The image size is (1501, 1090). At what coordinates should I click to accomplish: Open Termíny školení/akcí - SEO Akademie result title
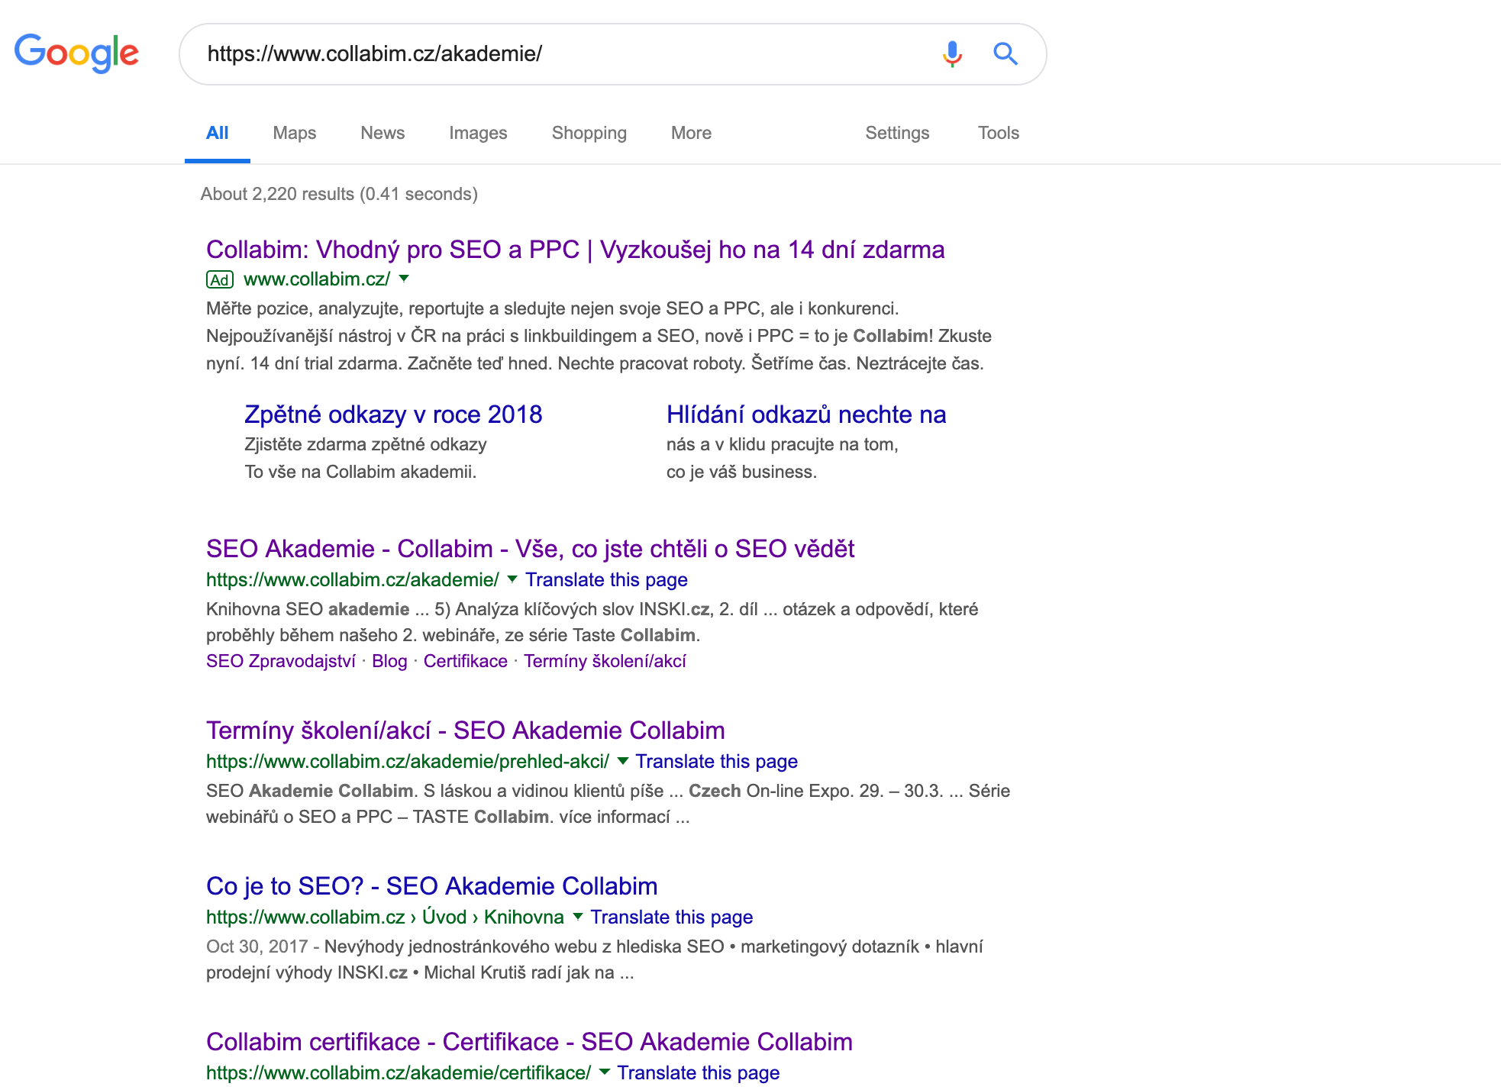465,730
